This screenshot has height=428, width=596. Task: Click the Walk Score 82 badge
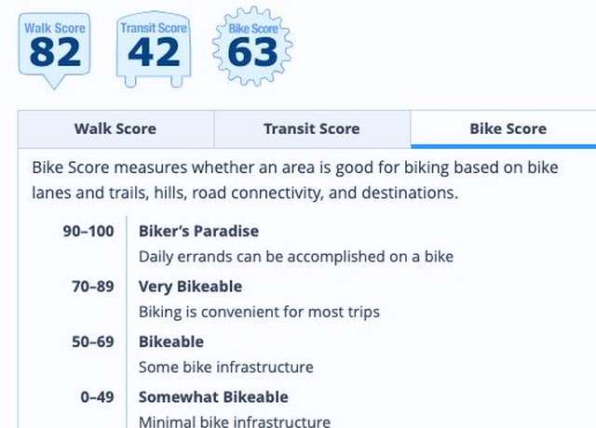coord(54,51)
